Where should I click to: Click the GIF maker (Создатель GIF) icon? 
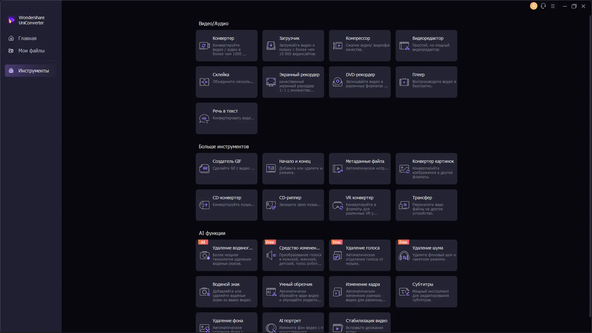pos(204,169)
